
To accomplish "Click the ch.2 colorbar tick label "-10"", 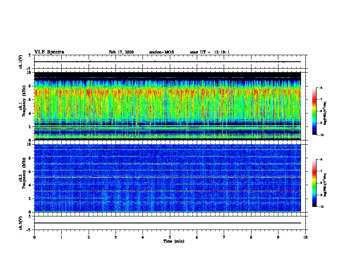I will (321, 207).
